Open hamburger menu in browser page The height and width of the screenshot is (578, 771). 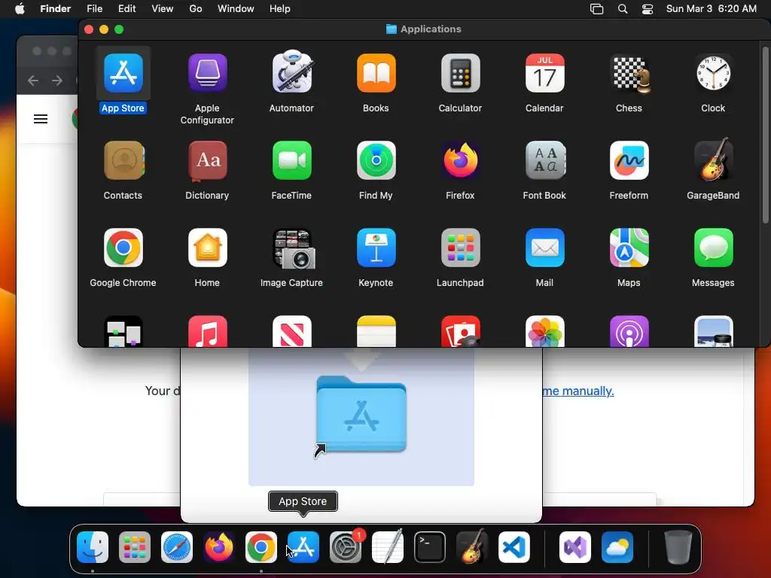pos(41,119)
